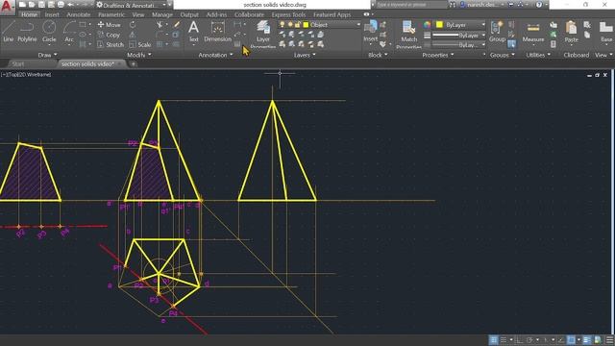Click the yellow object color swatch in Properties
Viewport: 615px width, 346px height.
coord(440,25)
